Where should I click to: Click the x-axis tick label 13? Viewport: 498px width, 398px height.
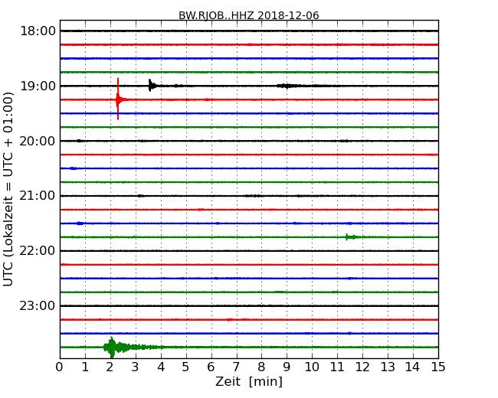(388, 367)
